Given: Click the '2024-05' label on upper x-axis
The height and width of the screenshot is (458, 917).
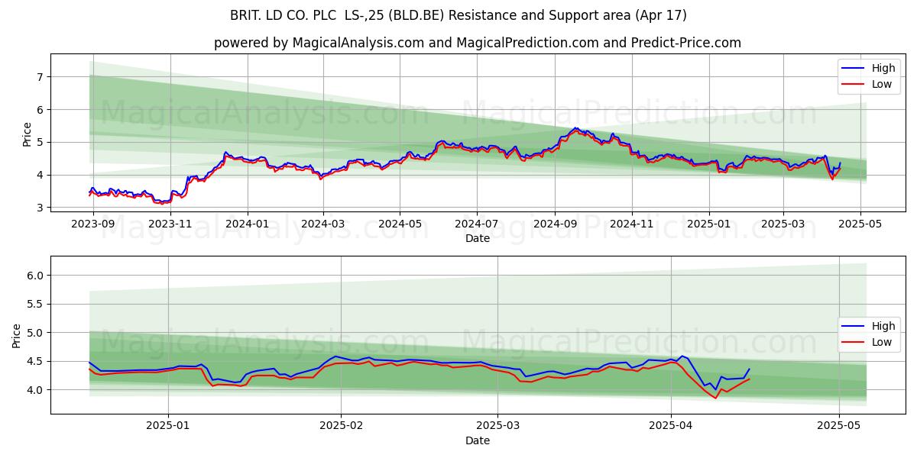Looking at the screenshot, I should click(x=400, y=224).
